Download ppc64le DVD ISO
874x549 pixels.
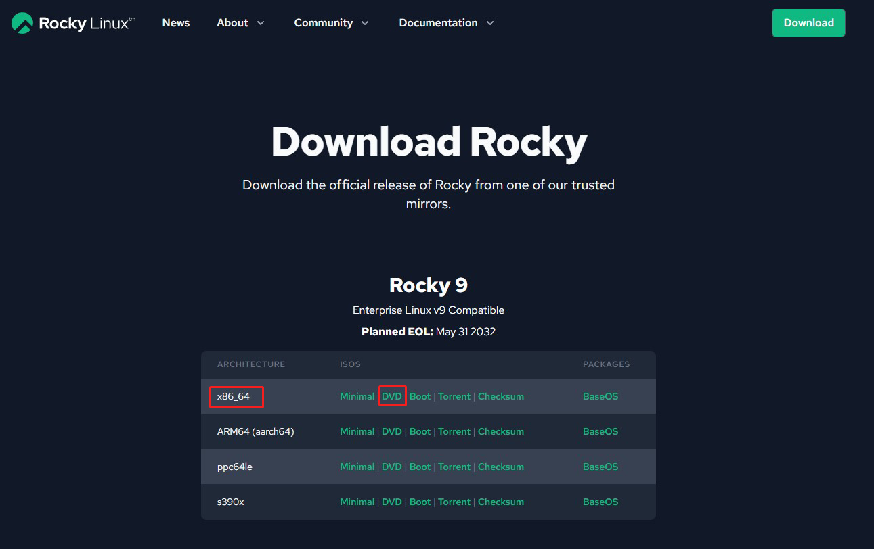pos(392,467)
